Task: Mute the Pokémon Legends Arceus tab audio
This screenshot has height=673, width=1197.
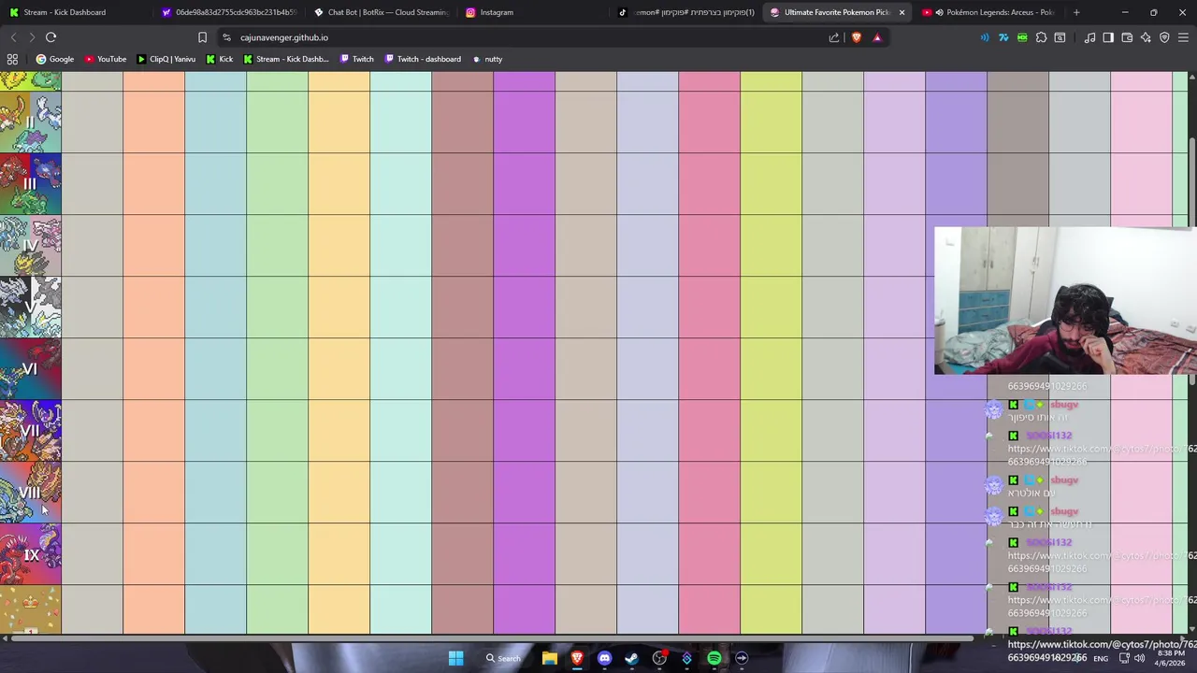Action: pyautogui.click(x=939, y=12)
